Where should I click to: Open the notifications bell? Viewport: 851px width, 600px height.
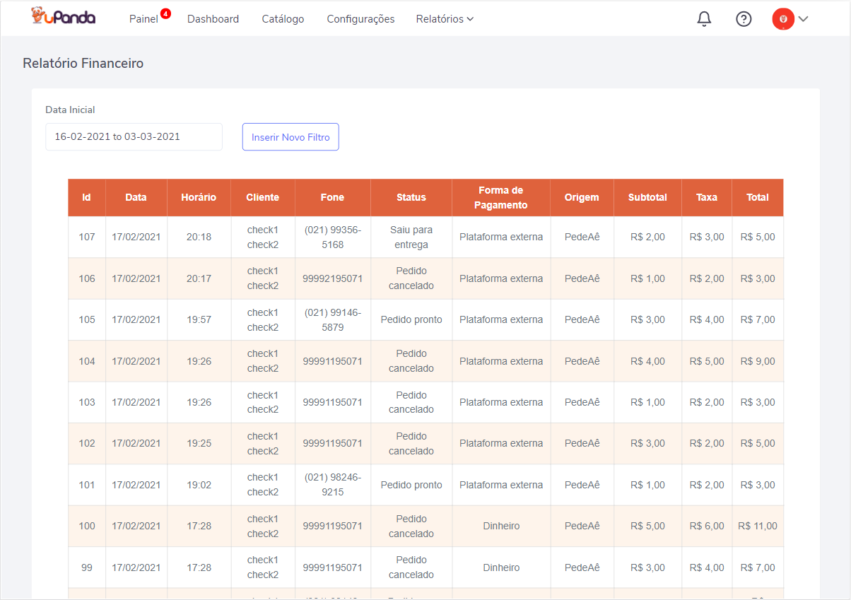(x=704, y=19)
